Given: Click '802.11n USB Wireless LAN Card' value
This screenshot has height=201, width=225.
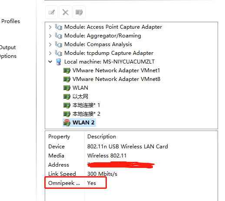Looking at the screenshot, I should pos(128,147).
